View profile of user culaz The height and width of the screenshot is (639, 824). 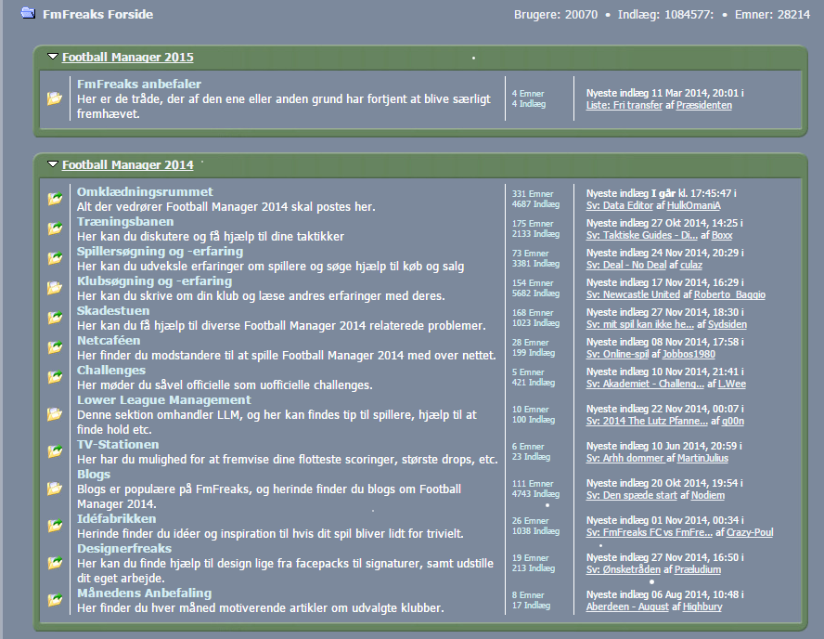tap(691, 265)
